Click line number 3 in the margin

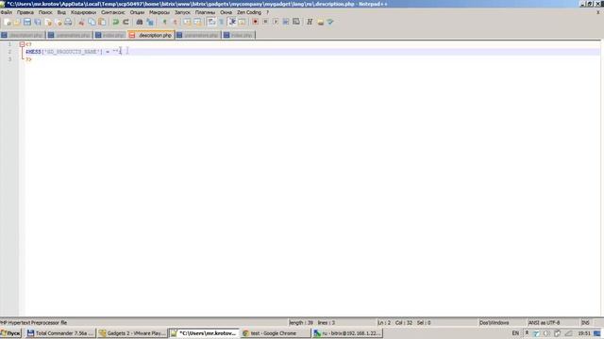(x=10, y=59)
